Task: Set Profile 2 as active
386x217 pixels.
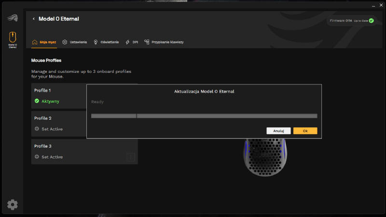Action: click(49, 129)
